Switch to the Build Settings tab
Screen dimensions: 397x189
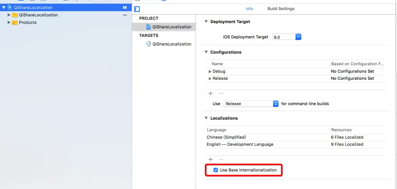[x=281, y=9]
